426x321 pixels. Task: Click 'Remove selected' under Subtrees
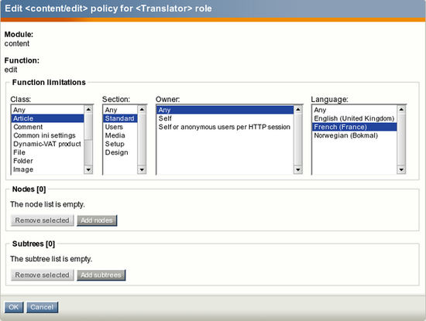pos(42,275)
